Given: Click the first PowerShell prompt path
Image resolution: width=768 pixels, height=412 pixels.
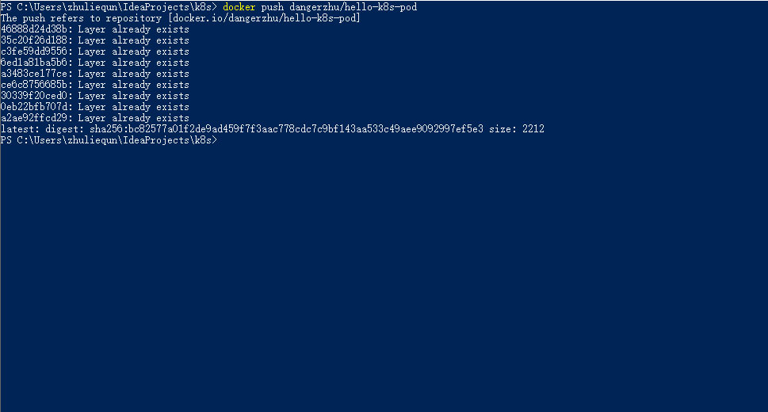Looking at the screenshot, I should [108, 7].
